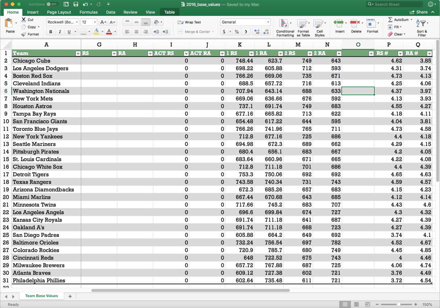
Task: Click the Save icon in title bar
Action: coord(76,4)
